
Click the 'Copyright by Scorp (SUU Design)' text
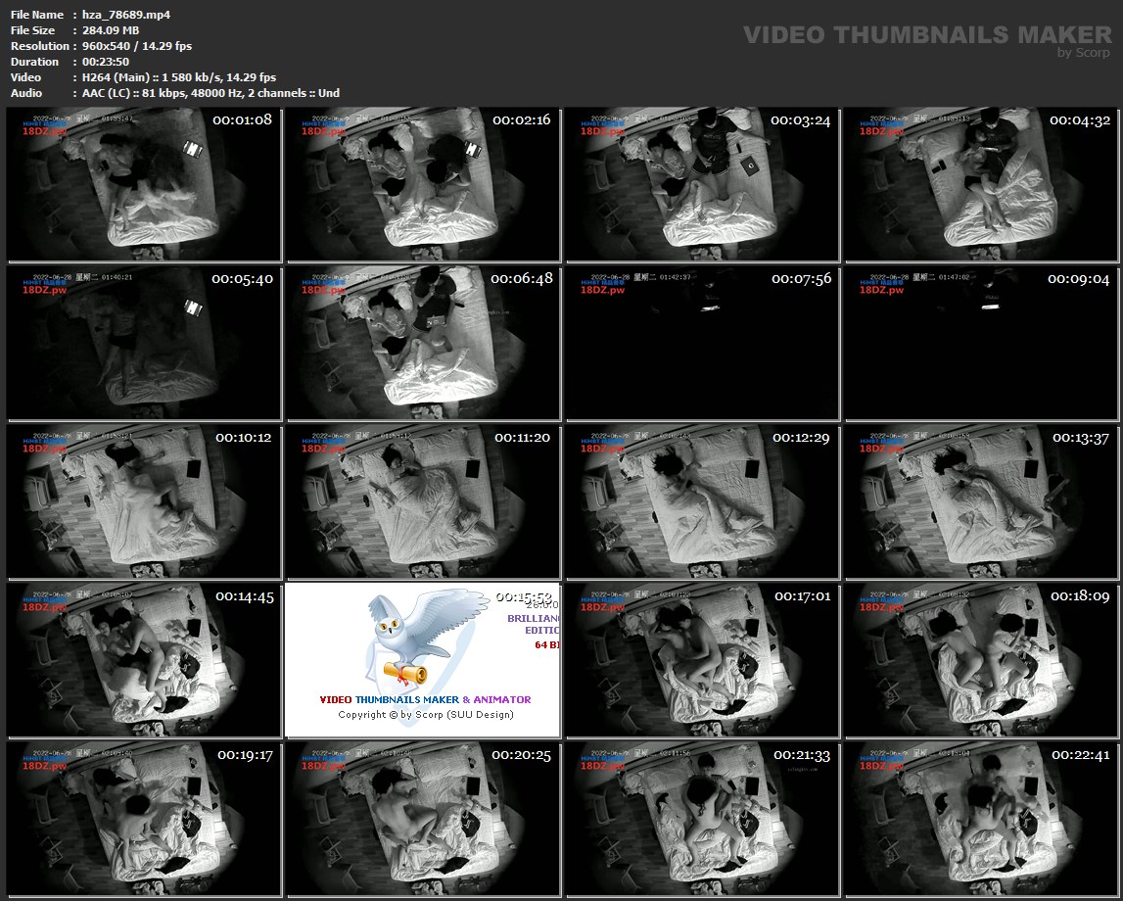point(426,714)
